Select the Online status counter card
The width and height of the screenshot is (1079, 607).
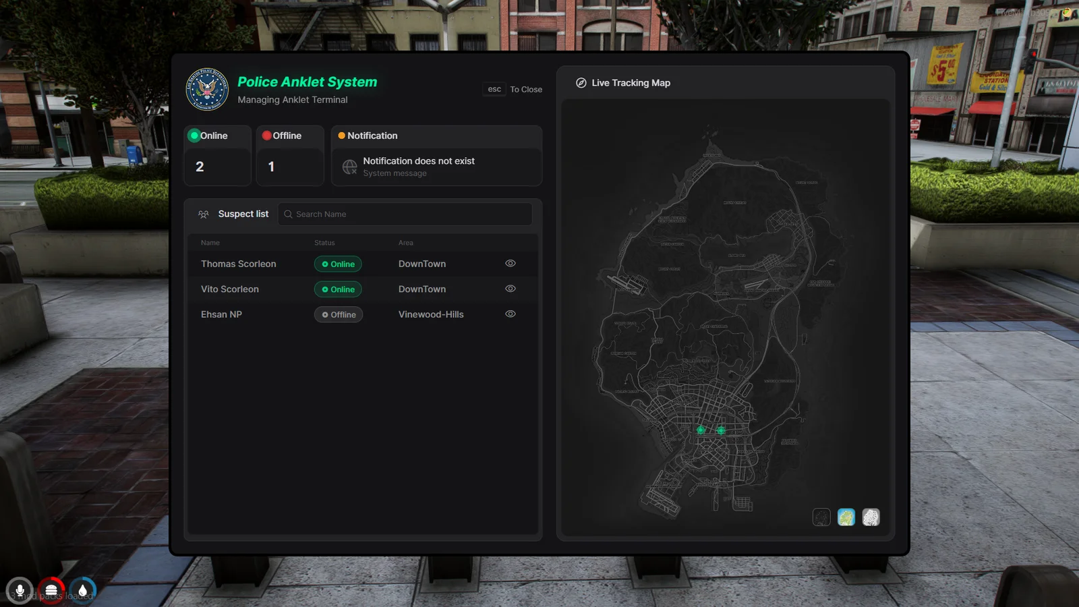coord(217,156)
